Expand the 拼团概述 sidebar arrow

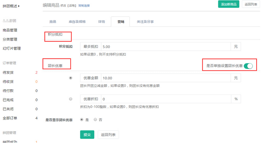click(x=19, y=6)
